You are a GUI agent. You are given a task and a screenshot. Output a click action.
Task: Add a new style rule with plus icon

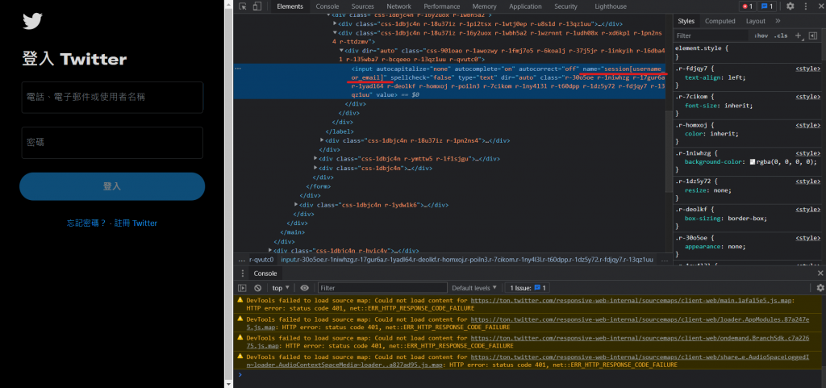tap(798, 35)
